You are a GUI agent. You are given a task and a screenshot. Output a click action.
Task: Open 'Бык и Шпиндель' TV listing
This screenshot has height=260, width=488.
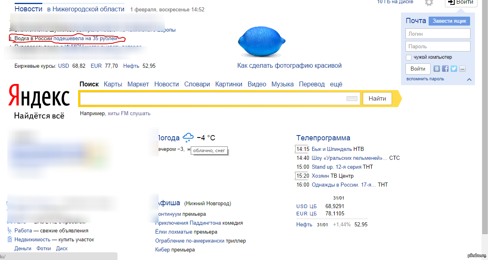(x=332, y=149)
